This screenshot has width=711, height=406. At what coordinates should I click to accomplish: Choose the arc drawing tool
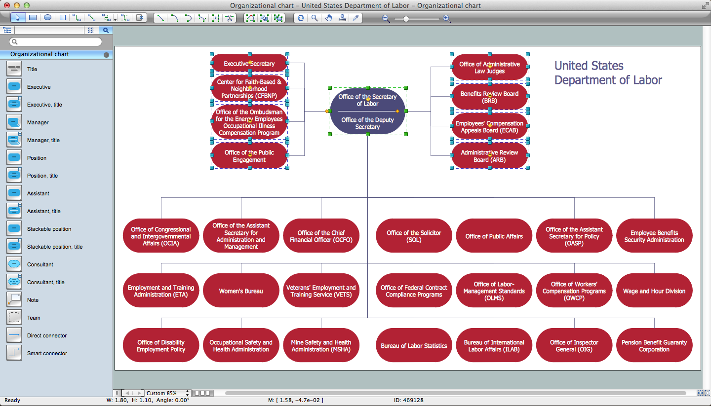click(174, 18)
